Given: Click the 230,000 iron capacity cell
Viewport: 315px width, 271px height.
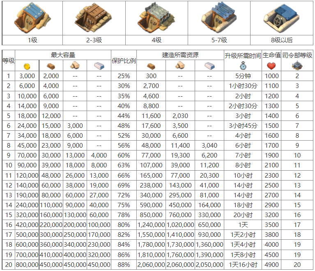Looking at the screenshot, I should click(x=99, y=245).
